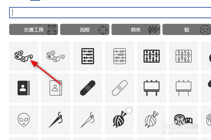Select the filled needle and thread icon
Screen dimensions: 211x140
(56, 120)
